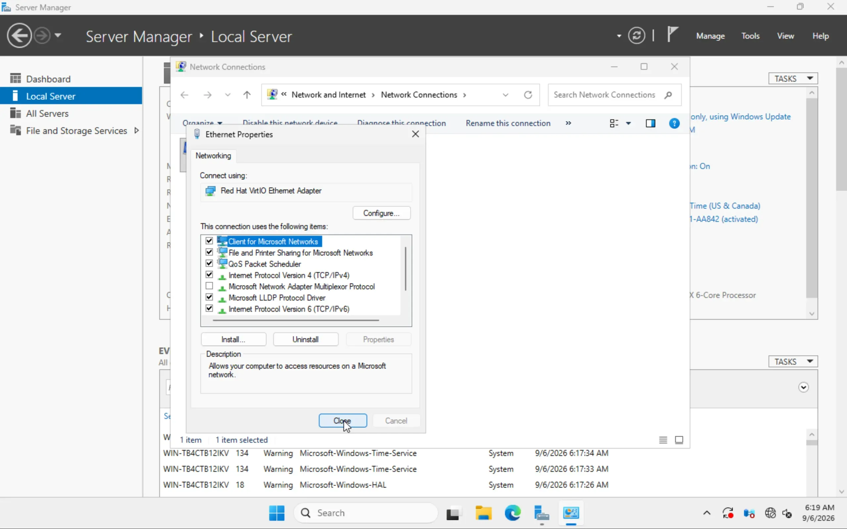The image size is (847, 529).
Task: Open the View menu
Action: (x=785, y=36)
